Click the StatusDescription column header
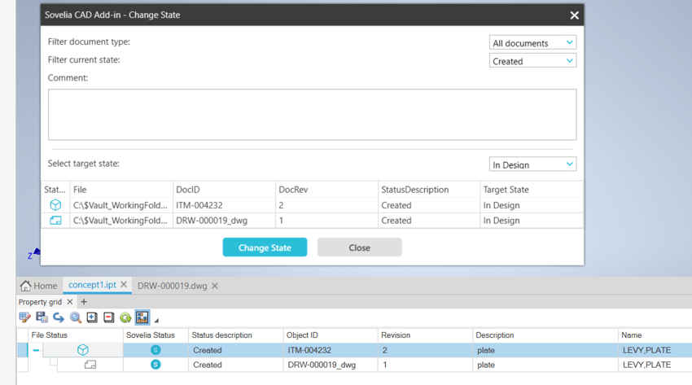This screenshot has height=385, width=692. pyautogui.click(x=428, y=190)
